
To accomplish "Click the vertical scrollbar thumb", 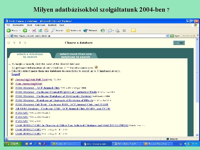I will tap(197, 71).
